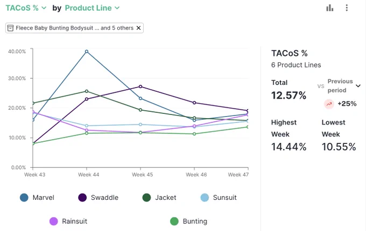This screenshot has height=231, width=366.
Task: Click the archive icon in the filter chip
Action: (x=10, y=28)
